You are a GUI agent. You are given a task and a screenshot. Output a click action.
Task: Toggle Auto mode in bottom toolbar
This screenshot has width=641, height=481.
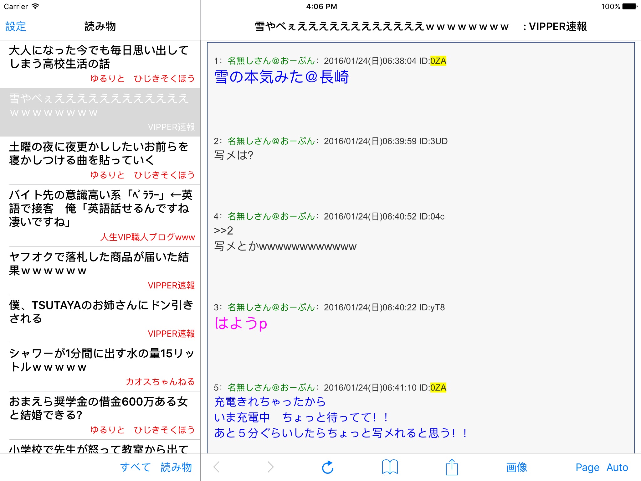(x=617, y=467)
